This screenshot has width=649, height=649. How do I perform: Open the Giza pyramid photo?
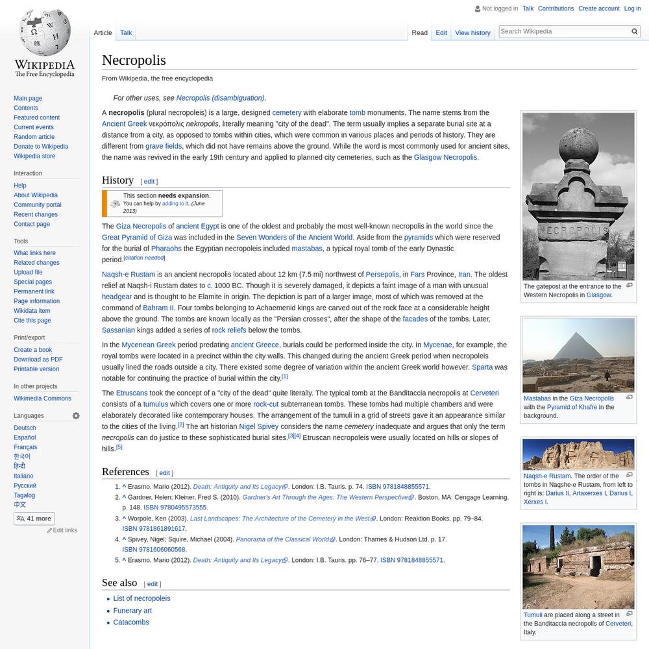(578, 355)
